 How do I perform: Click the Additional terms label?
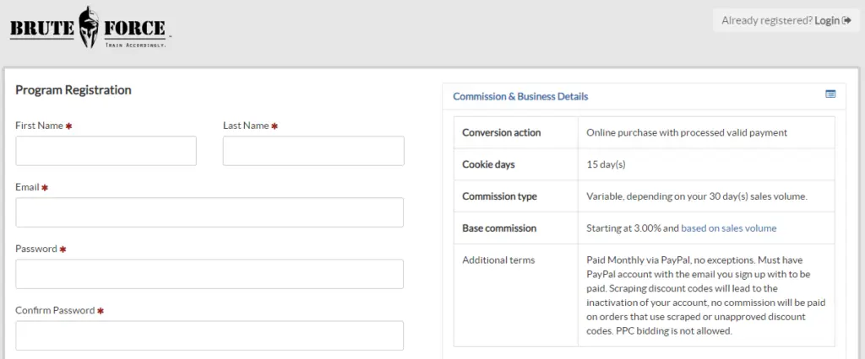498,260
